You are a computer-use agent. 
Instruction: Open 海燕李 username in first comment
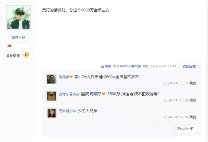click(64, 77)
